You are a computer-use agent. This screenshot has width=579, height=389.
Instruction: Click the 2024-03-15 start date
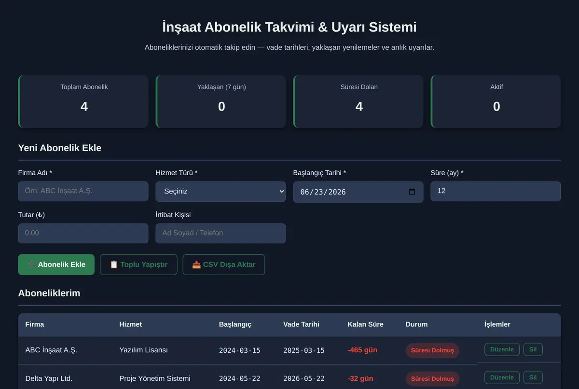tap(239, 350)
